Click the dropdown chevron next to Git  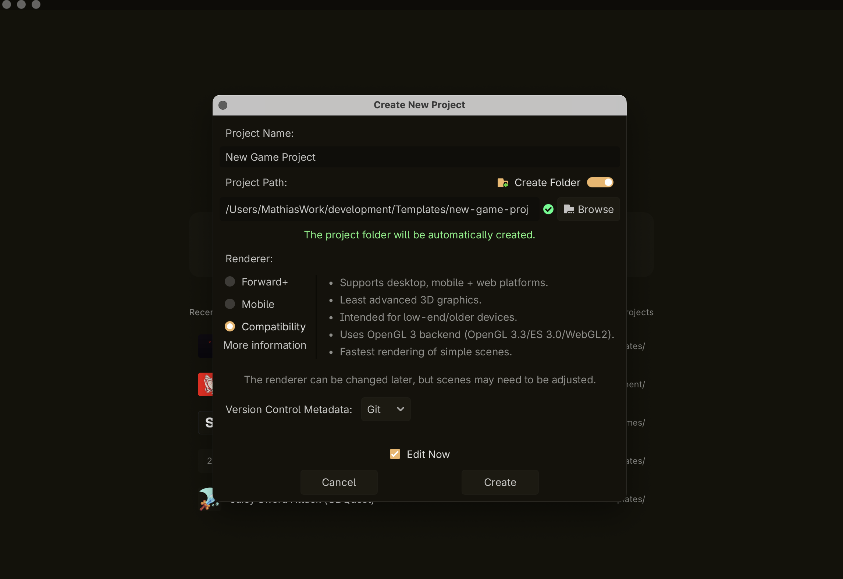click(401, 409)
